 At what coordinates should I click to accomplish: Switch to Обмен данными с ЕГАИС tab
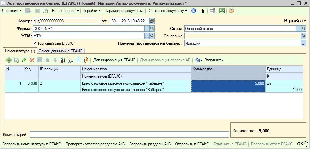[x=61, y=51]
